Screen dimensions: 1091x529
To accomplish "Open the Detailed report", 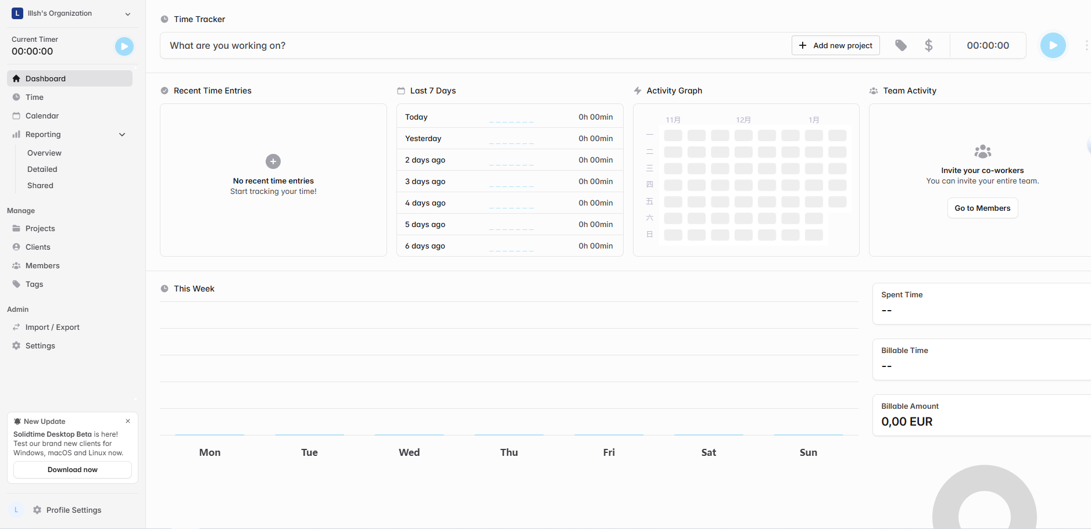I will [x=42, y=169].
